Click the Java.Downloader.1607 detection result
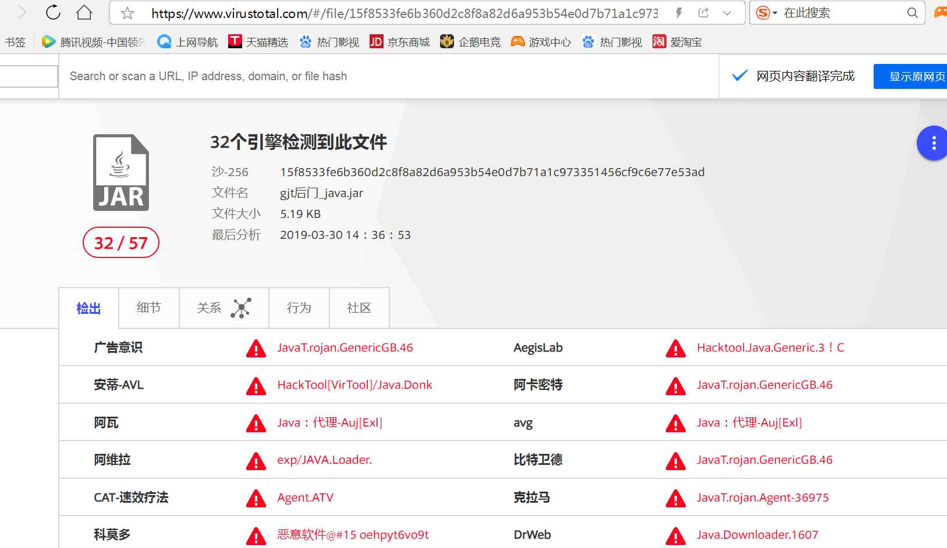947x548 pixels. (x=757, y=535)
